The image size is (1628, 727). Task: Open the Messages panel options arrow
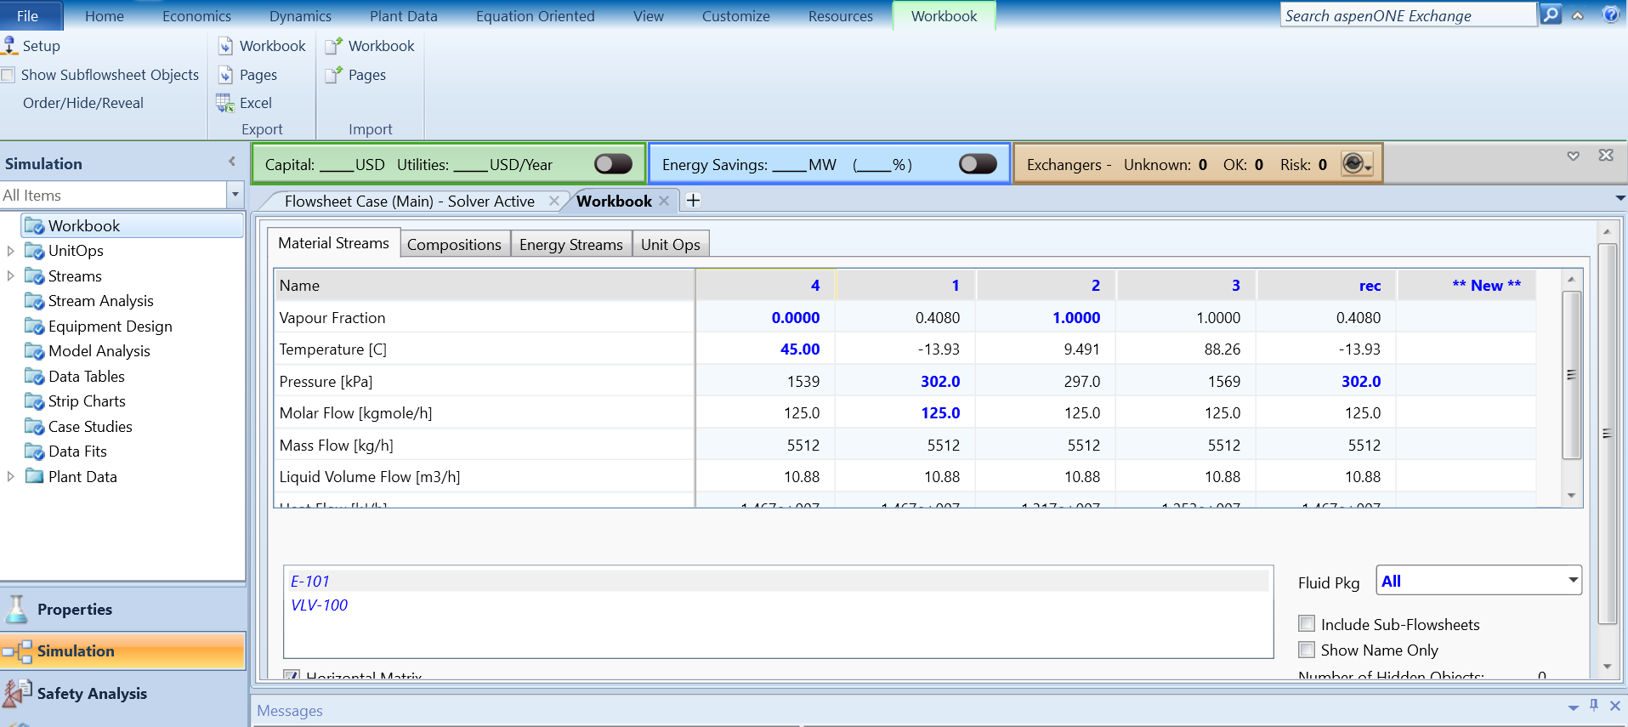click(1573, 707)
